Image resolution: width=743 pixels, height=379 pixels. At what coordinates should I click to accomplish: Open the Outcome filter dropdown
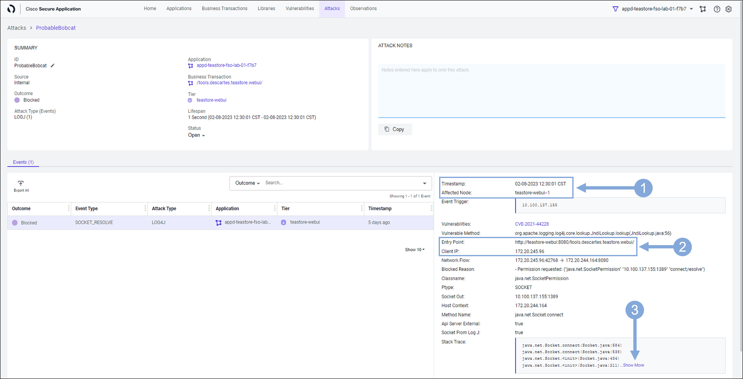pos(247,183)
